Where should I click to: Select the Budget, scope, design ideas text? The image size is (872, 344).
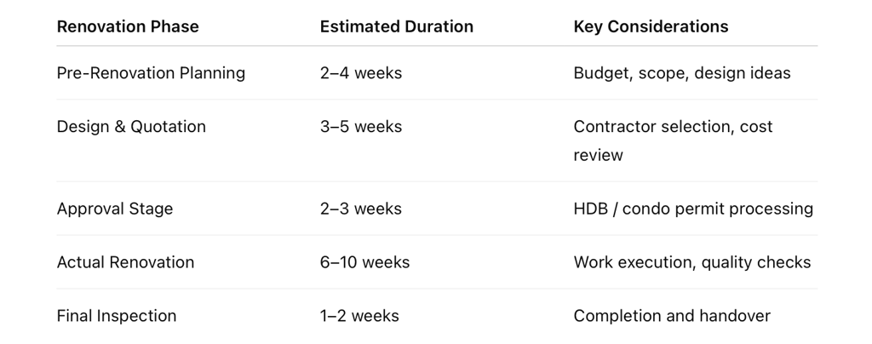point(681,73)
